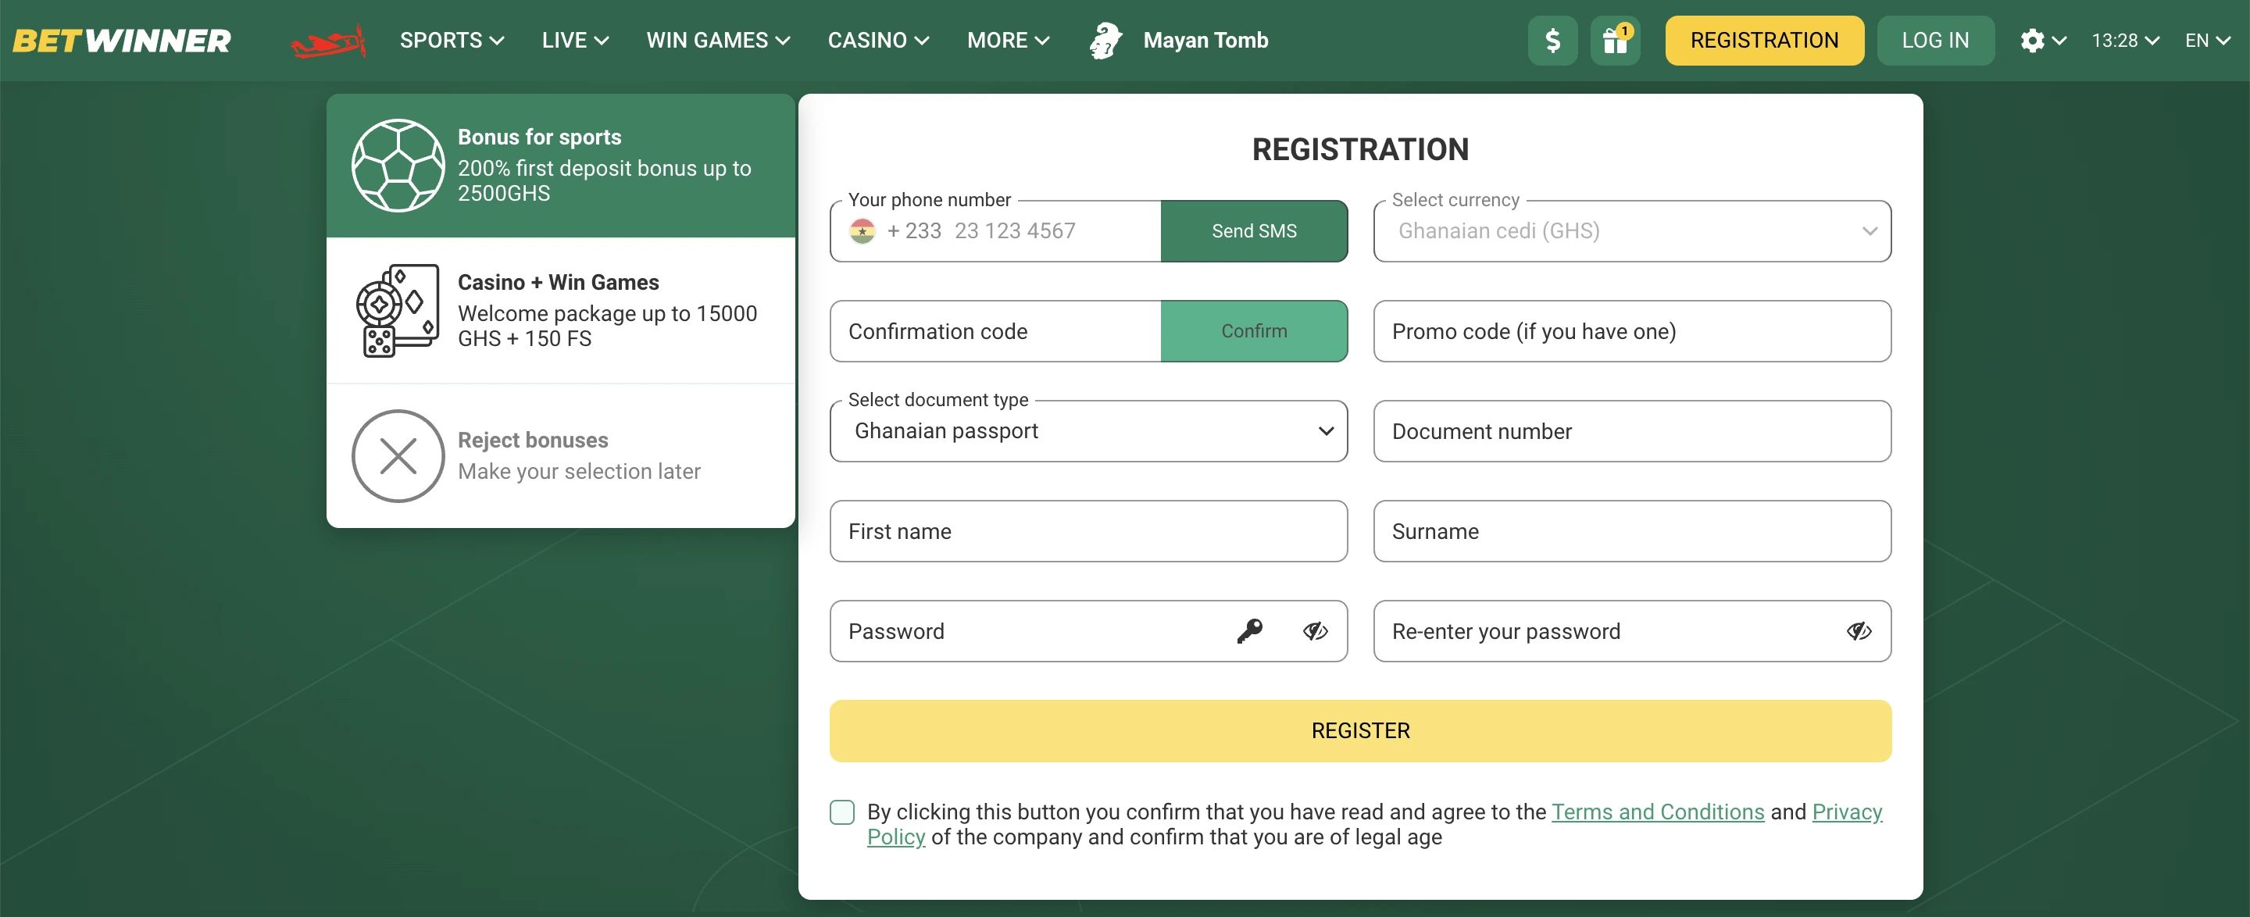Image resolution: width=2250 pixels, height=917 pixels.
Task: Click the key icon to generate a password
Action: pyautogui.click(x=1251, y=630)
